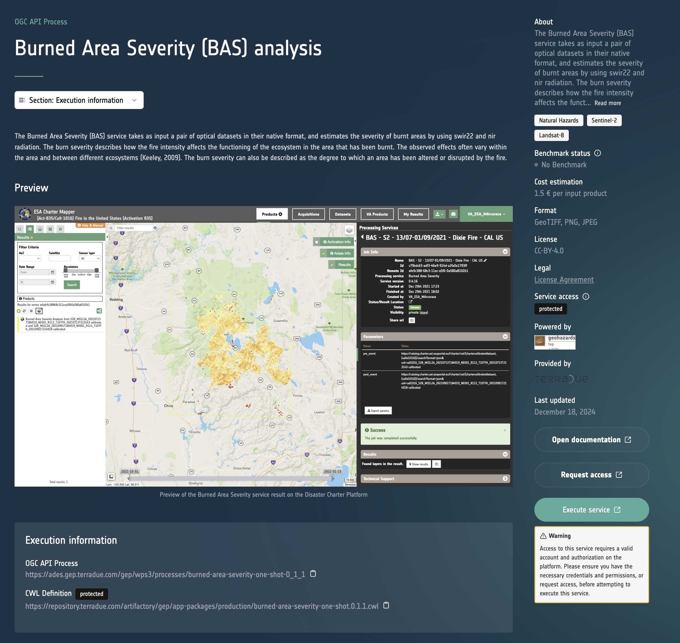Click the Terradue provider logo
Image resolution: width=680 pixels, height=643 pixels.
click(561, 379)
